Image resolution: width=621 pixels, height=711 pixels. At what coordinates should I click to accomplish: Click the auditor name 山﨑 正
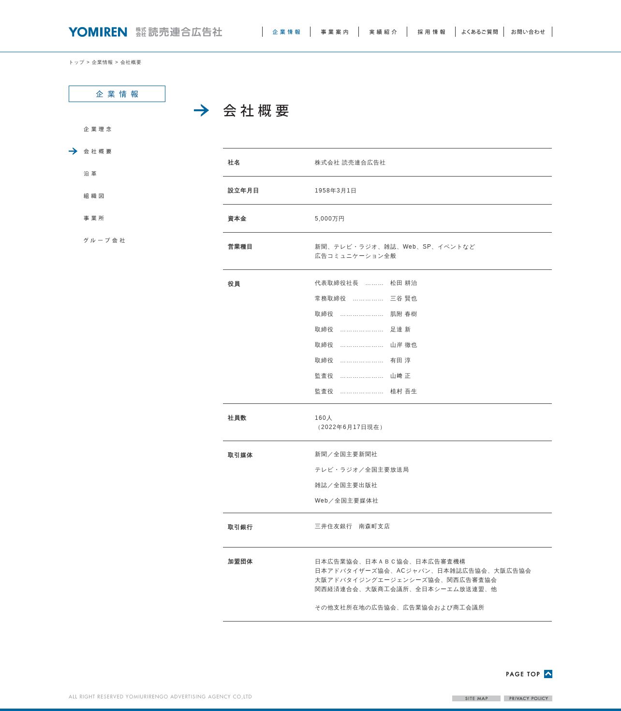click(400, 376)
